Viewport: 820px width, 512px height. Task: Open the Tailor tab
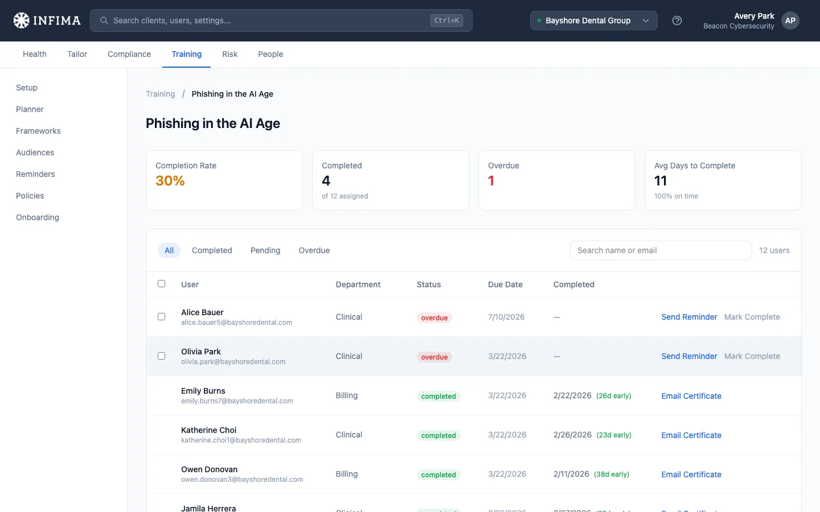pos(77,54)
